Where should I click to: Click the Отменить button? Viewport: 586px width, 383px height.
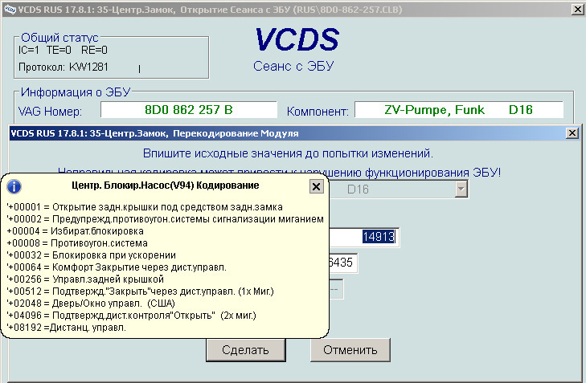coord(350,350)
